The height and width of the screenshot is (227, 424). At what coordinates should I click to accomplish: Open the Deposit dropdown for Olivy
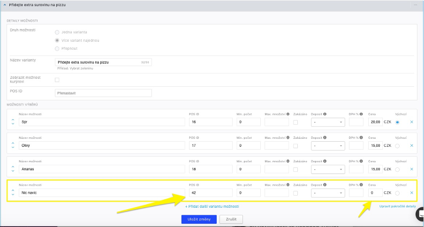tap(328, 146)
